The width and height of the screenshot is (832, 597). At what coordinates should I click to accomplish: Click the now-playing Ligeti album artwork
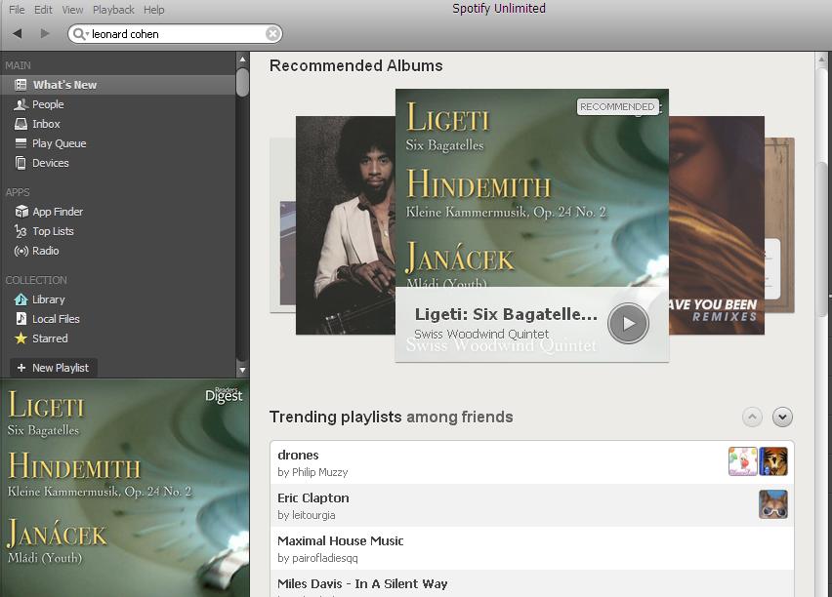click(125, 488)
